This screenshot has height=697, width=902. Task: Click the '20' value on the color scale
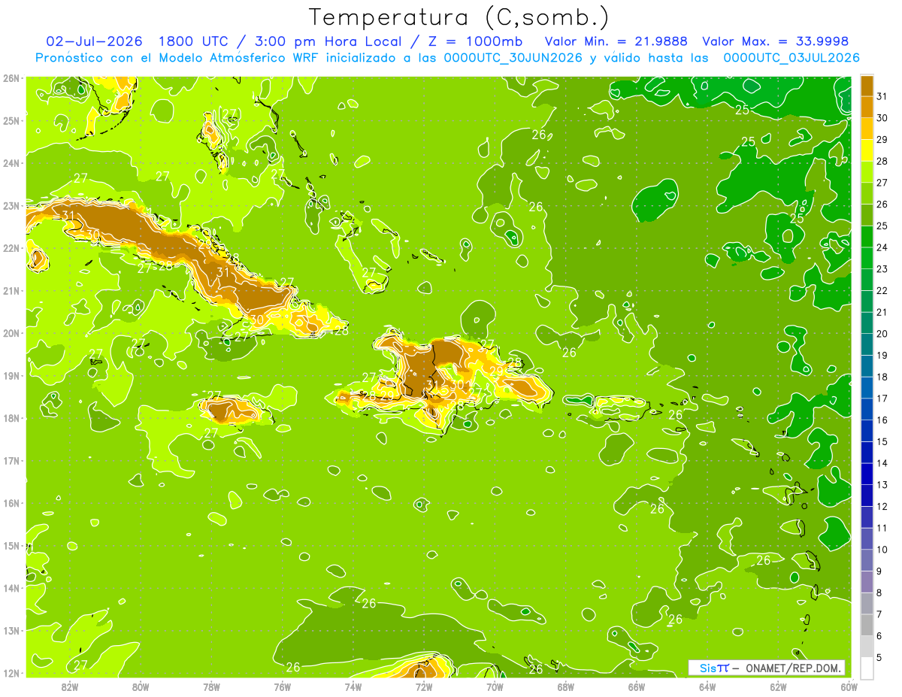click(x=882, y=334)
